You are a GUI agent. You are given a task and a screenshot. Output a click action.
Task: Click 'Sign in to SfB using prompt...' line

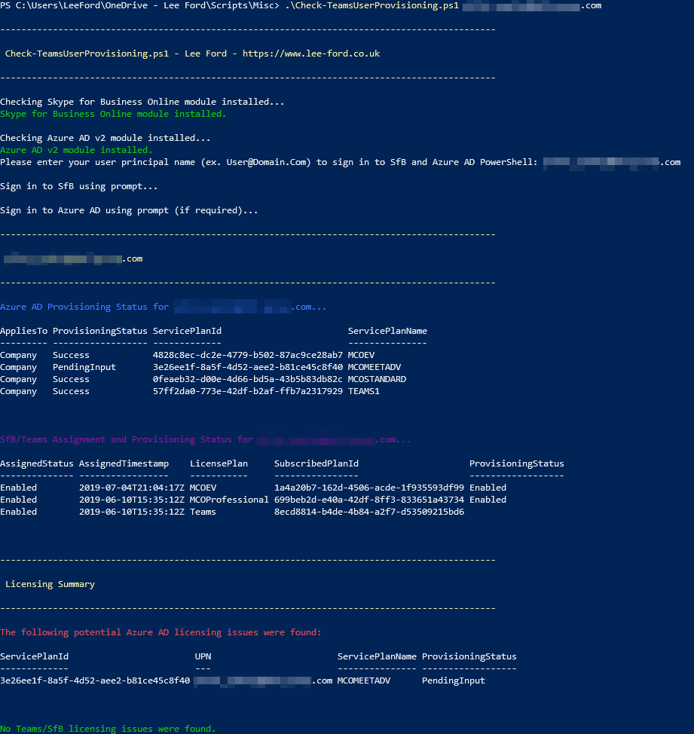coord(78,186)
